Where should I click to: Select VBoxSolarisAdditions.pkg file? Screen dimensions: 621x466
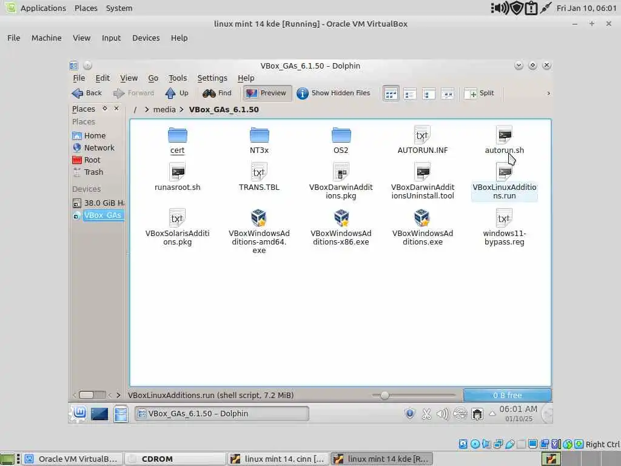point(178,228)
